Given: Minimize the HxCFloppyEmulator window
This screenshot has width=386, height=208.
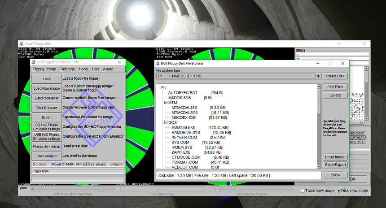Looking at the screenshot, I should (94, 62).
